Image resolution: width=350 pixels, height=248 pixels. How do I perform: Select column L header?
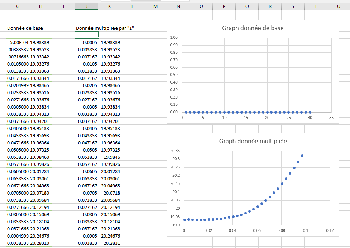tap(132, 6)
